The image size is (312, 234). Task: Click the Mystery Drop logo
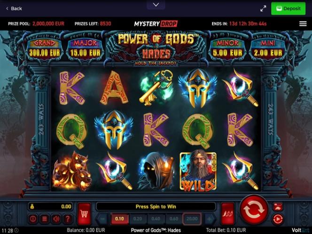tap(156, 23)
